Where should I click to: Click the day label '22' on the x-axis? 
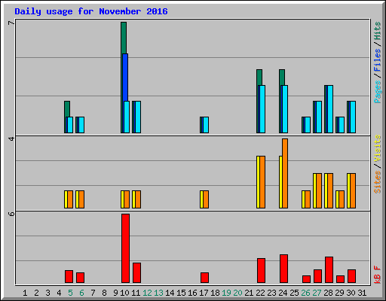pyautogui.click(x=260, y=293)
